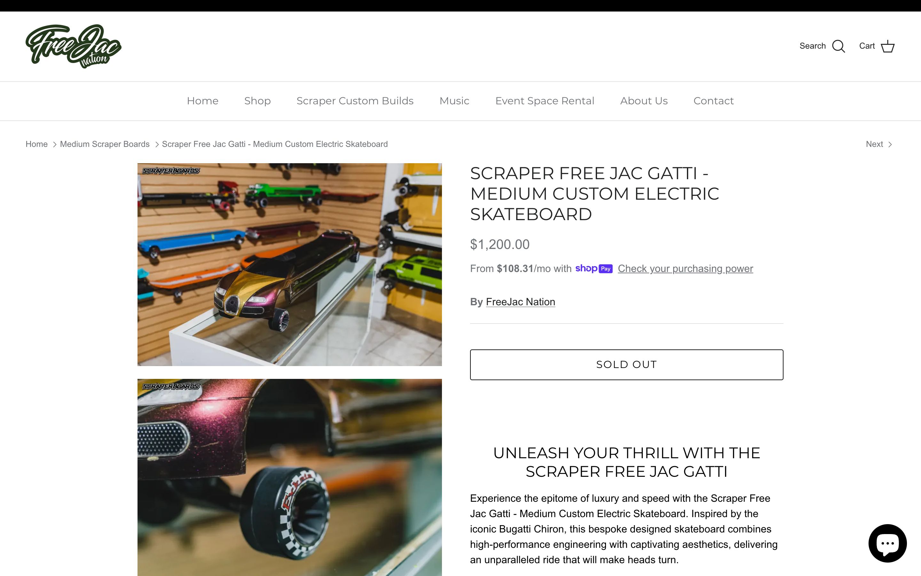
Task: Go to the Music page
Action: click(x=454, y=101)
